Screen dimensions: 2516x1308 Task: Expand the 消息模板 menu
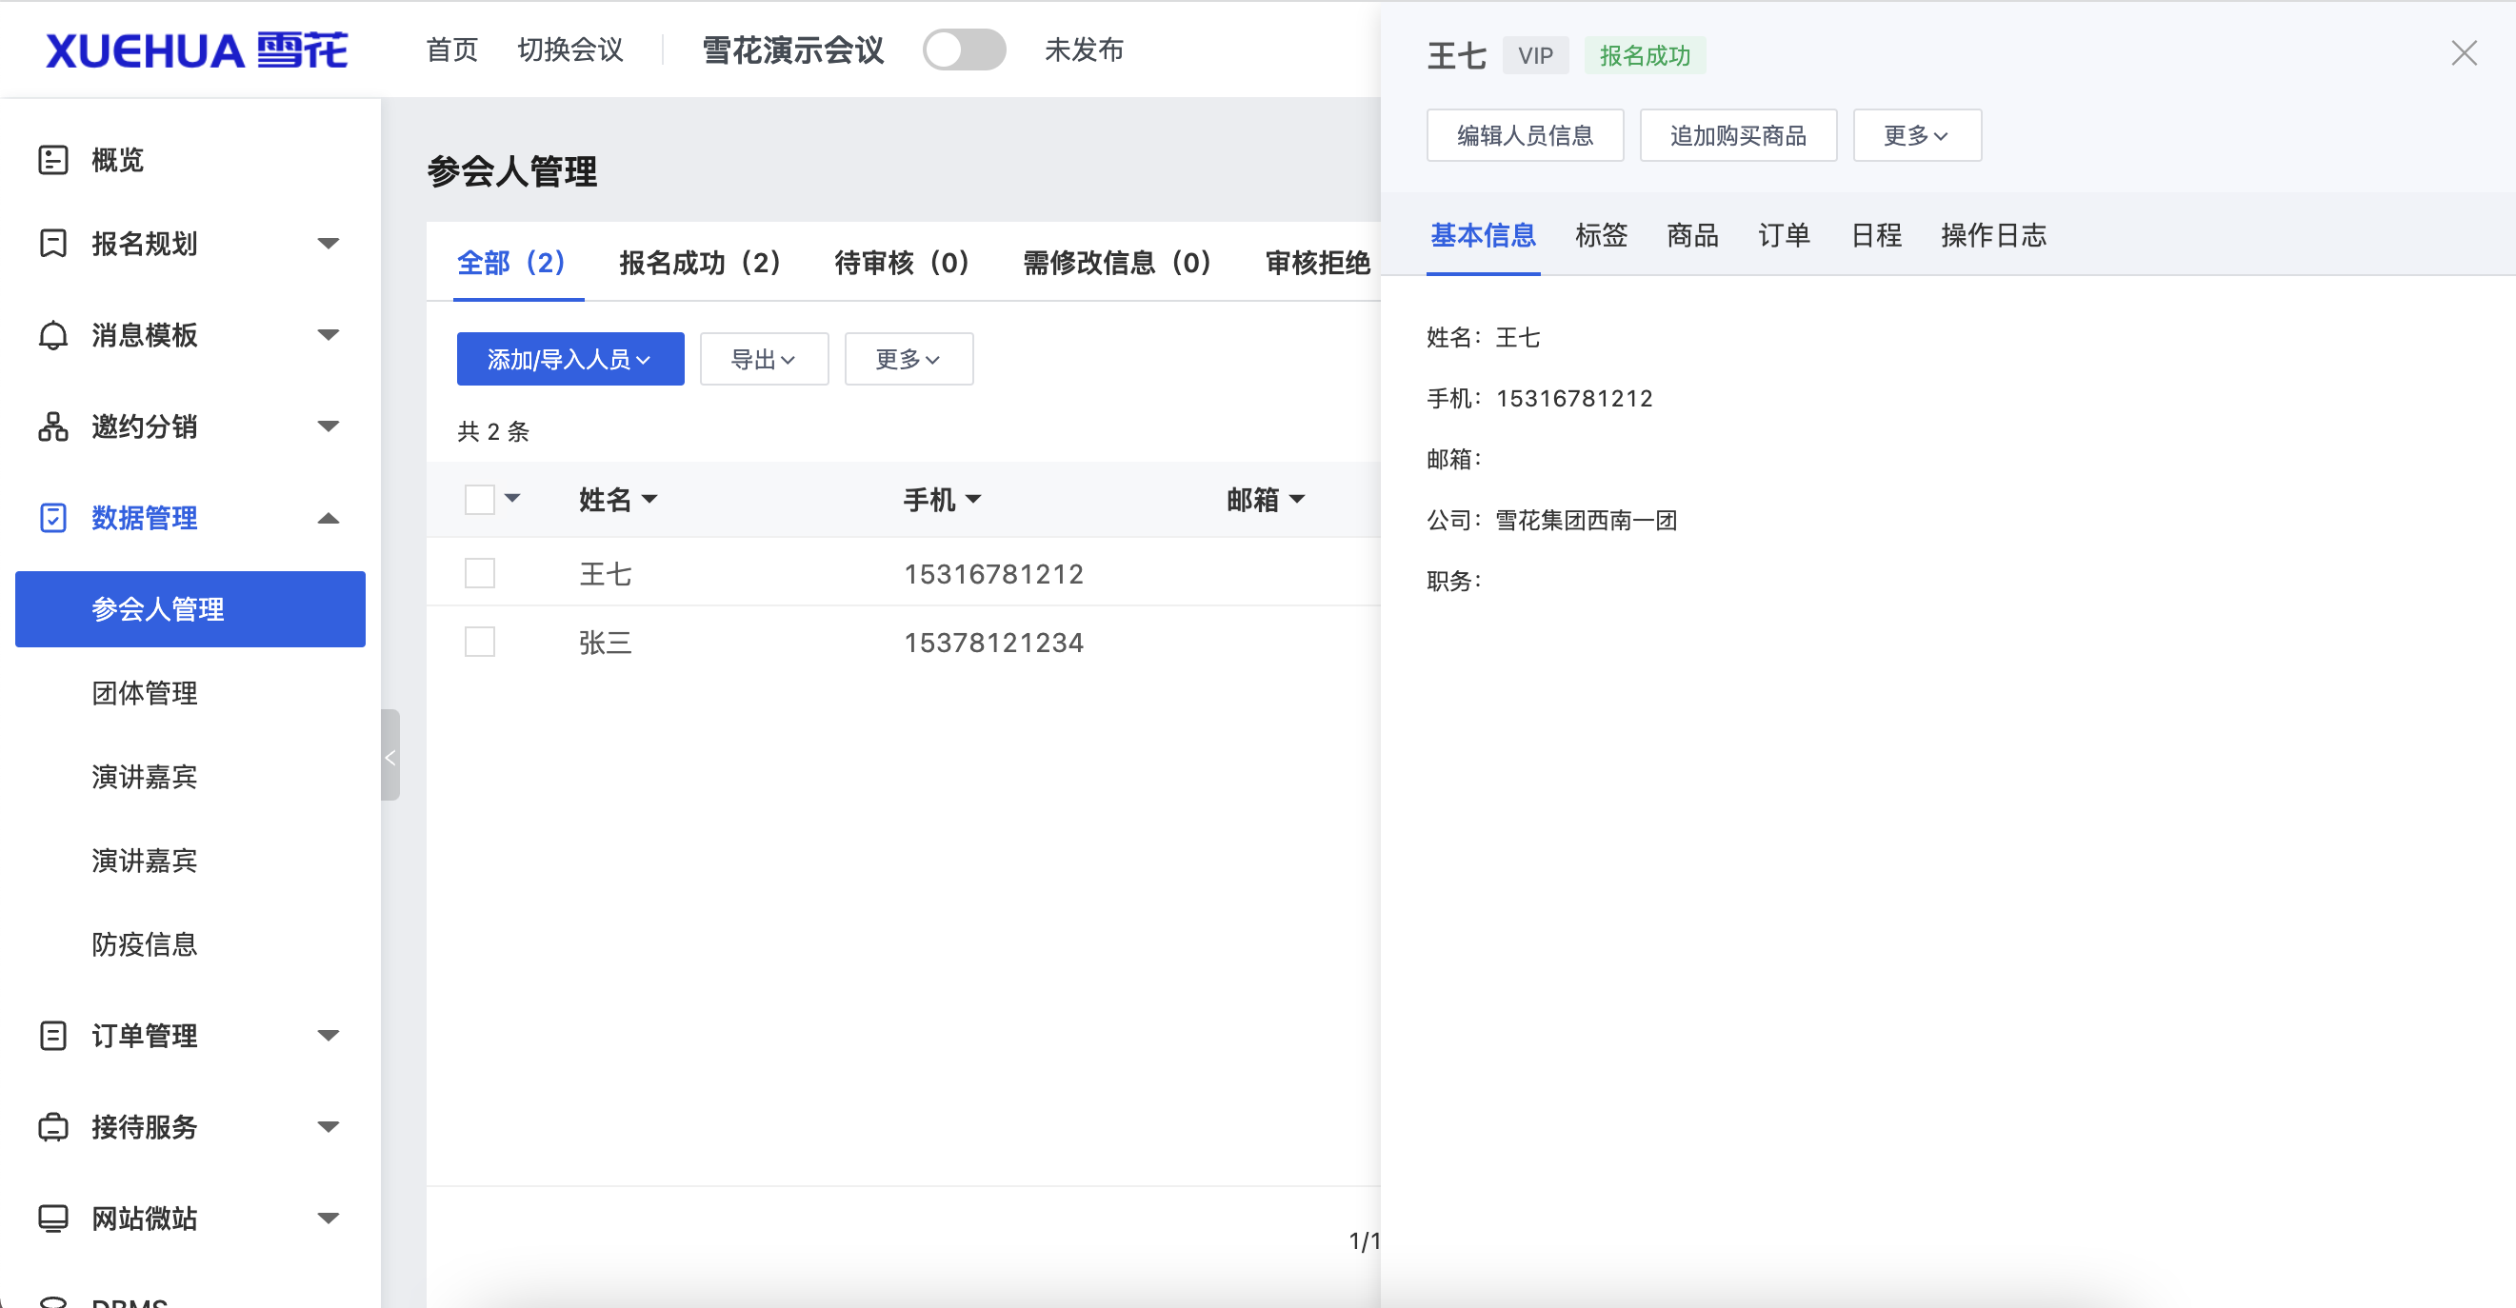coord(329,335)
